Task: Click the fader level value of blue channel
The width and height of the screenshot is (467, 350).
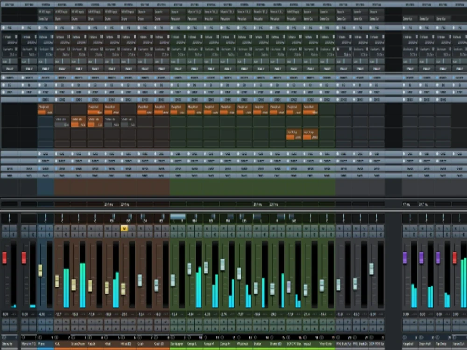Action: (x=42, y=314)
